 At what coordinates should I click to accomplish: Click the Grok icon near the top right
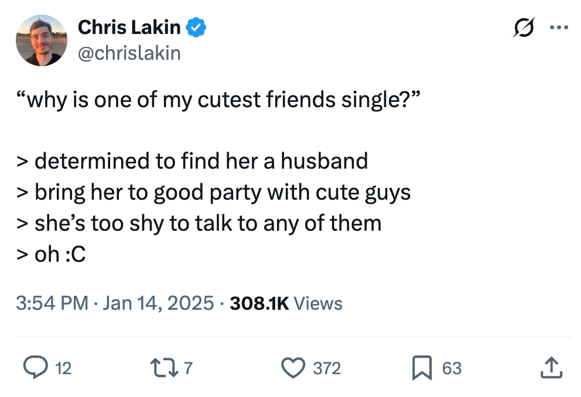pos(524,28)
